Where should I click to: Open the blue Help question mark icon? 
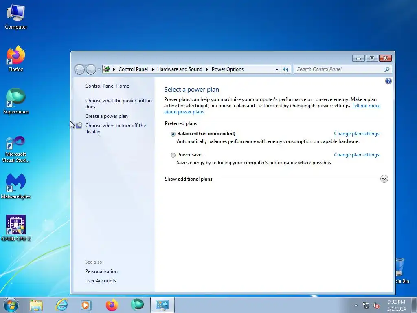tap(388, 81)
